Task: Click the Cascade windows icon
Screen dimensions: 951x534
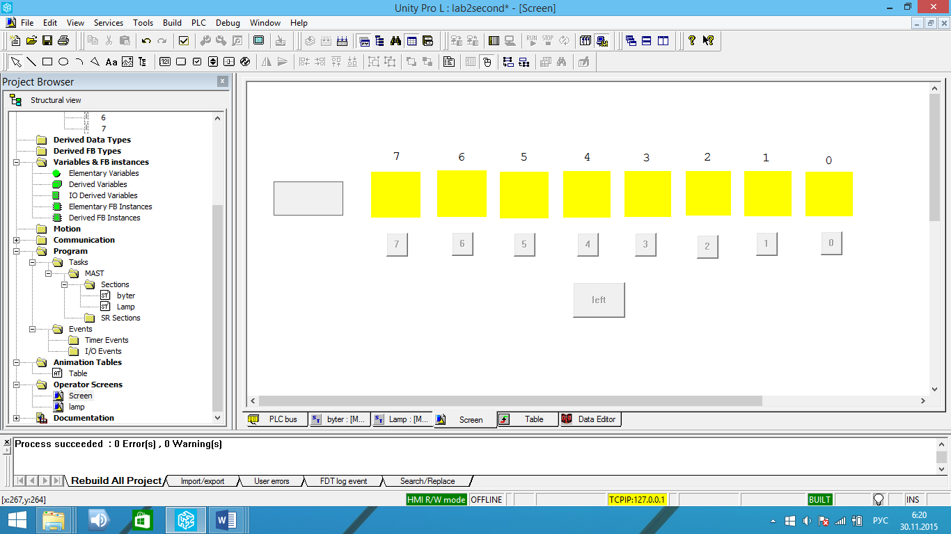Action: tap(631, 40)
